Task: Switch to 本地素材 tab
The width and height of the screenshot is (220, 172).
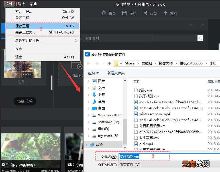Action: pos(92,38)
